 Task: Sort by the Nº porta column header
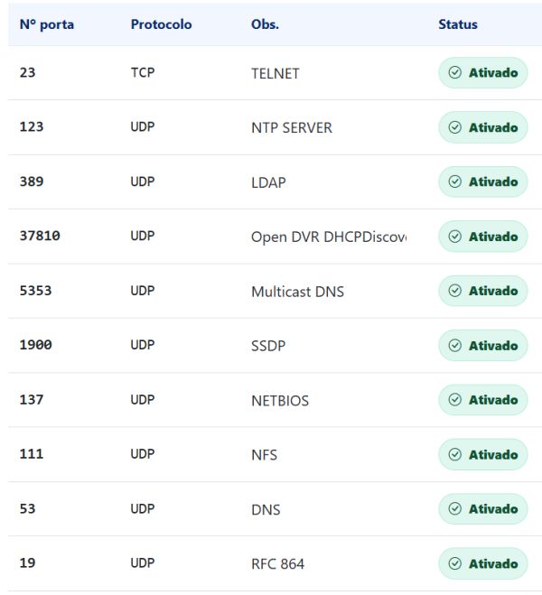[47, 24]
